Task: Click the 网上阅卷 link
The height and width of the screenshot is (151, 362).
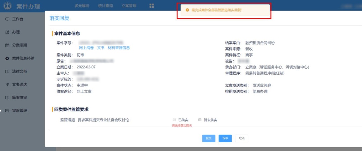Action: coord(86,48)
